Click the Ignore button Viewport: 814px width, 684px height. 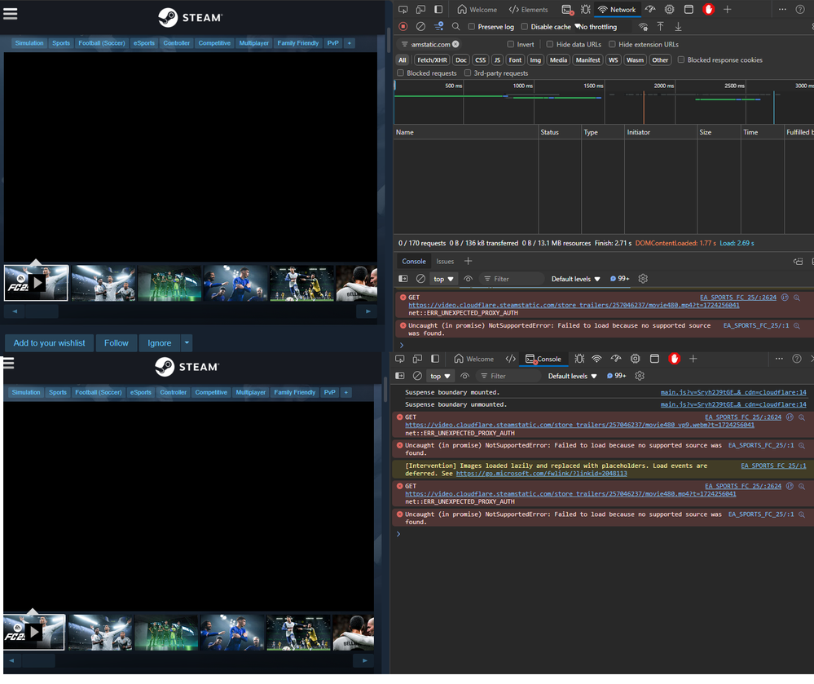[160, 342]
